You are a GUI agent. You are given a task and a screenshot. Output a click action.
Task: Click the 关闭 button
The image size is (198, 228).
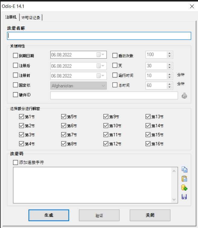click(150, 215)
